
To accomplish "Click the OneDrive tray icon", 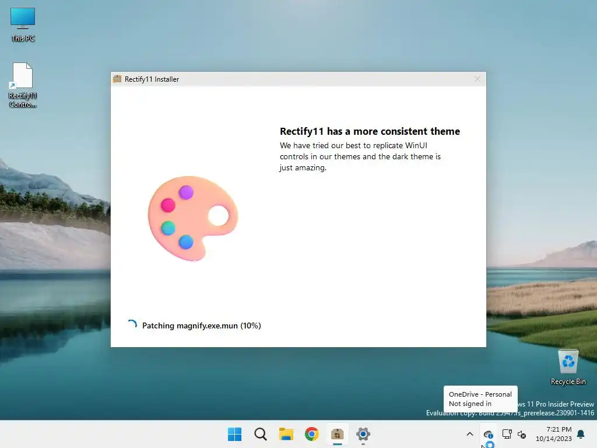I will [x=488, y=434].
